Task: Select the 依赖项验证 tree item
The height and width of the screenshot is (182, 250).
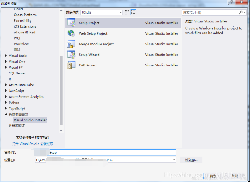Action: pyautogui.click(x=17, y=126)
